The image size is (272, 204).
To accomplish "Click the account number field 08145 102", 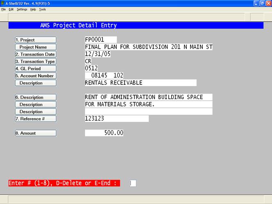I will [x=104, y=75].
